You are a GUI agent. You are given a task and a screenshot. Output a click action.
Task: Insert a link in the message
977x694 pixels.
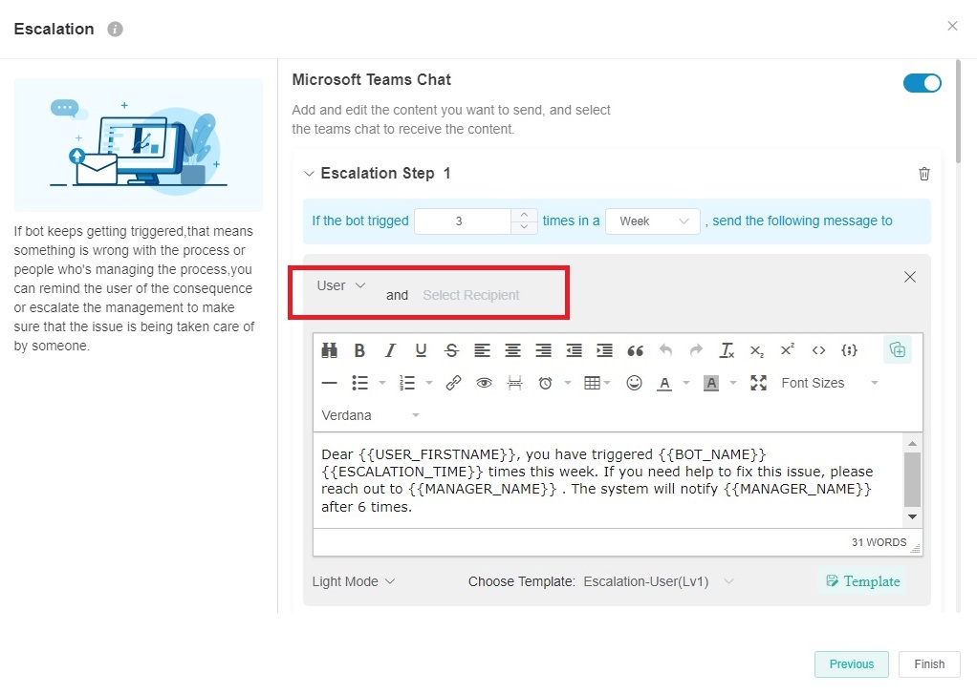tap(453, 383)
